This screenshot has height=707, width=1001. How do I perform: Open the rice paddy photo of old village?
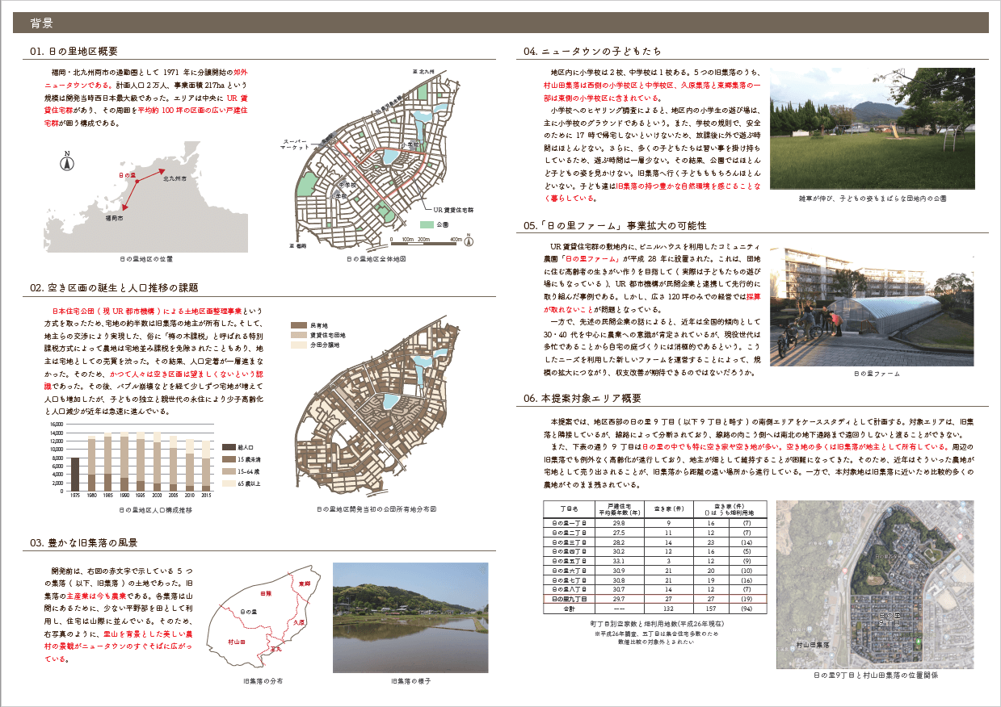pyautogui.click(x=410, y=617)
